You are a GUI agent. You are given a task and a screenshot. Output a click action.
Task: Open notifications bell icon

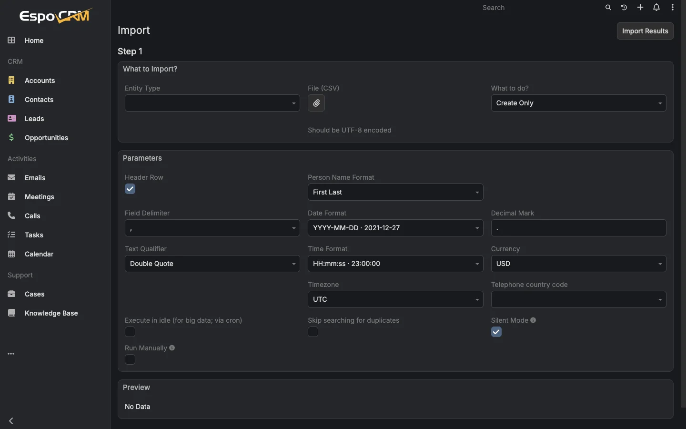click(x=656, y=8)
